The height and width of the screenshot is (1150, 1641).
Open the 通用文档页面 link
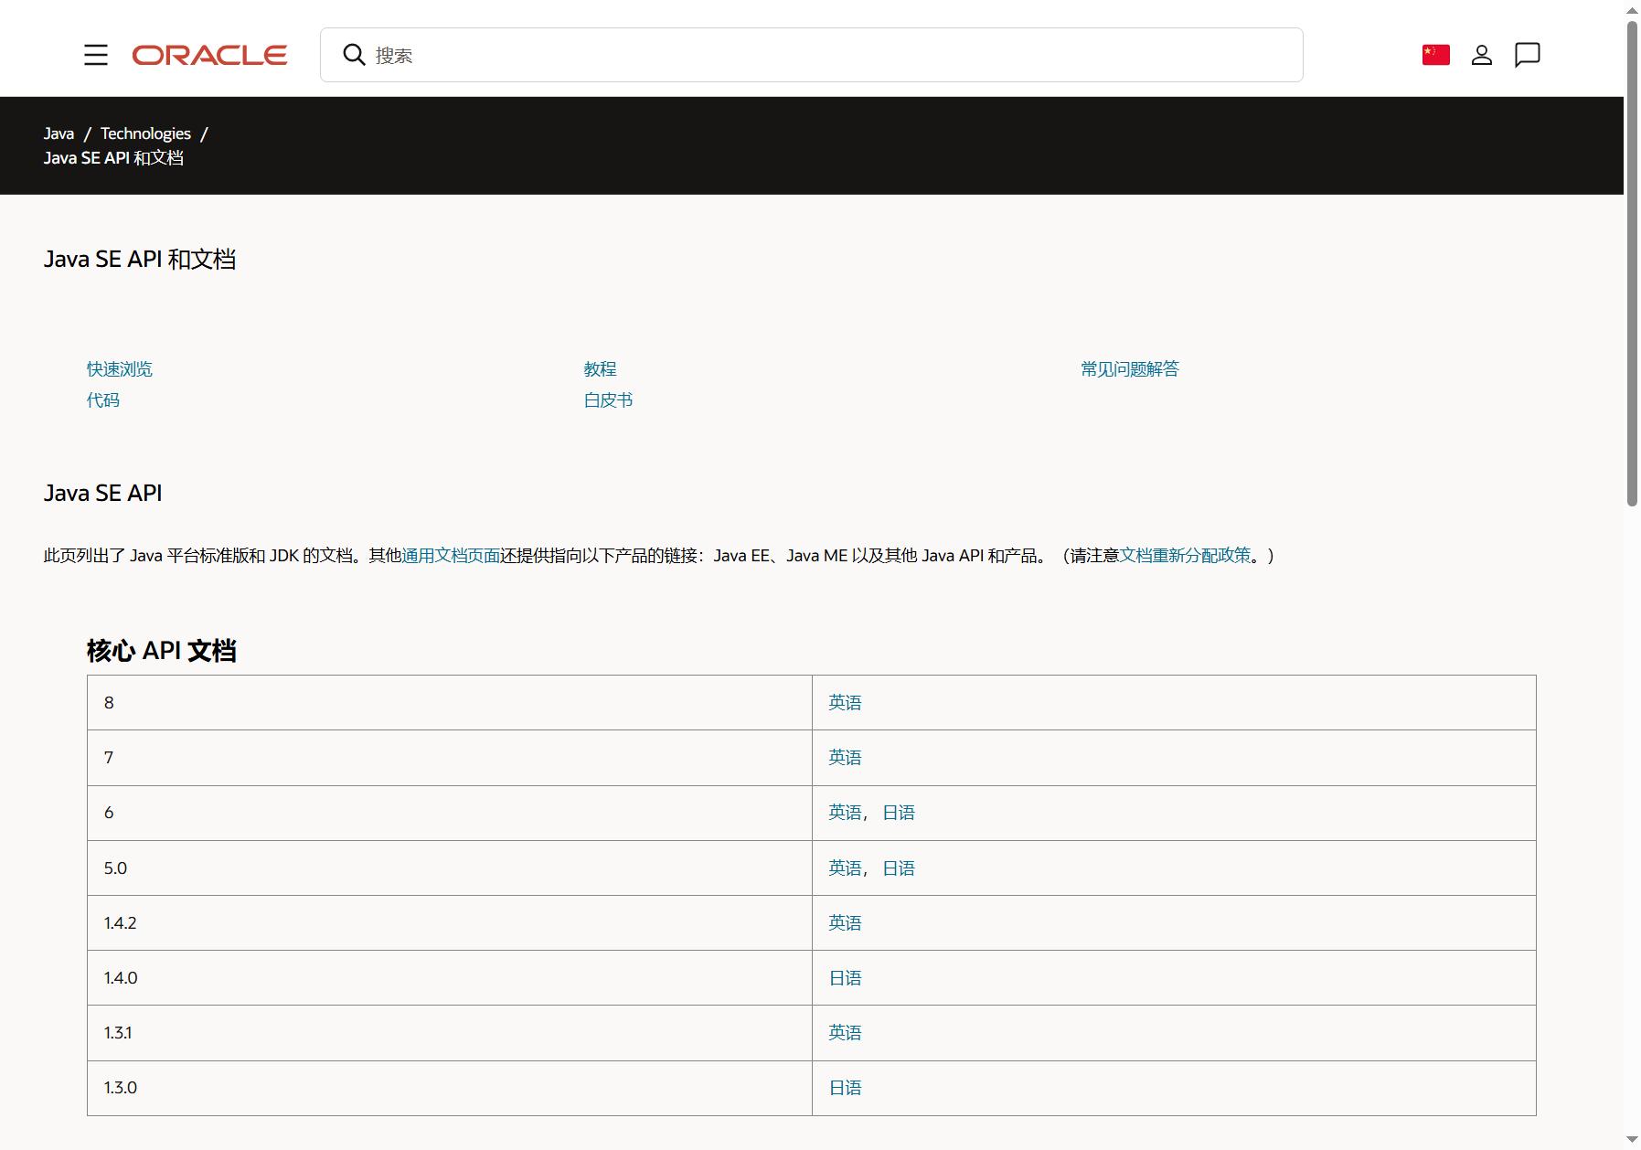tap(451, 556)
